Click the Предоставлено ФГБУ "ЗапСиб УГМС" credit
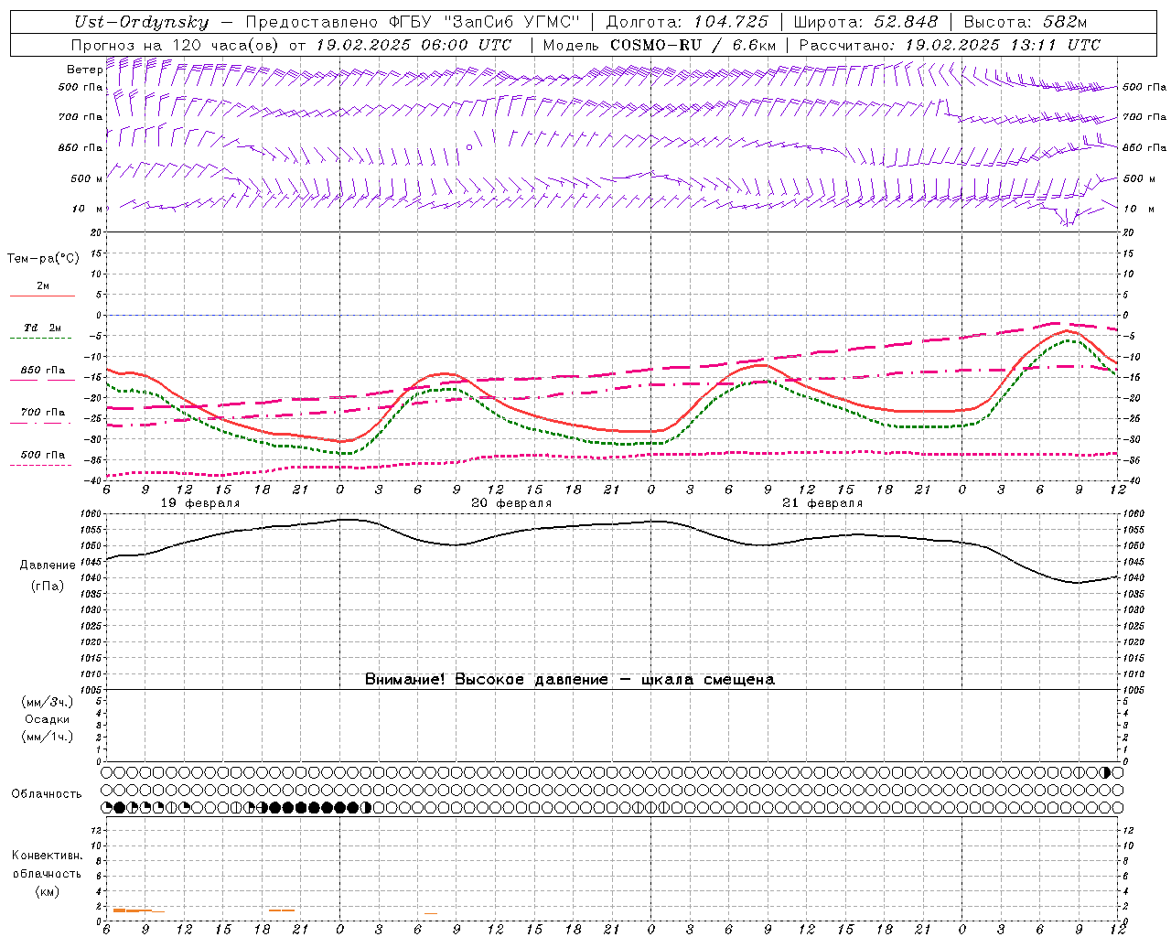Viewport: 1171px width, 937px height. [413, 23]
